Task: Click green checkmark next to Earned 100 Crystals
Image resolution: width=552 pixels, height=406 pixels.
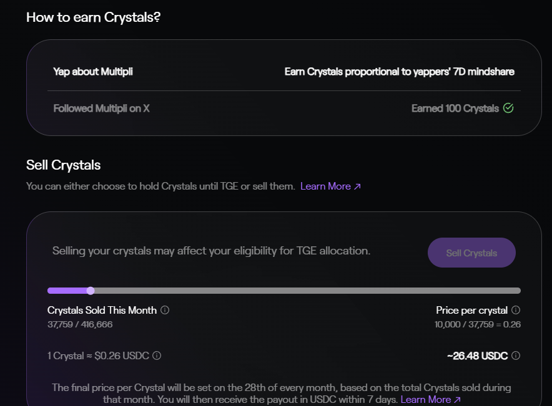Action: coord(508,109)
